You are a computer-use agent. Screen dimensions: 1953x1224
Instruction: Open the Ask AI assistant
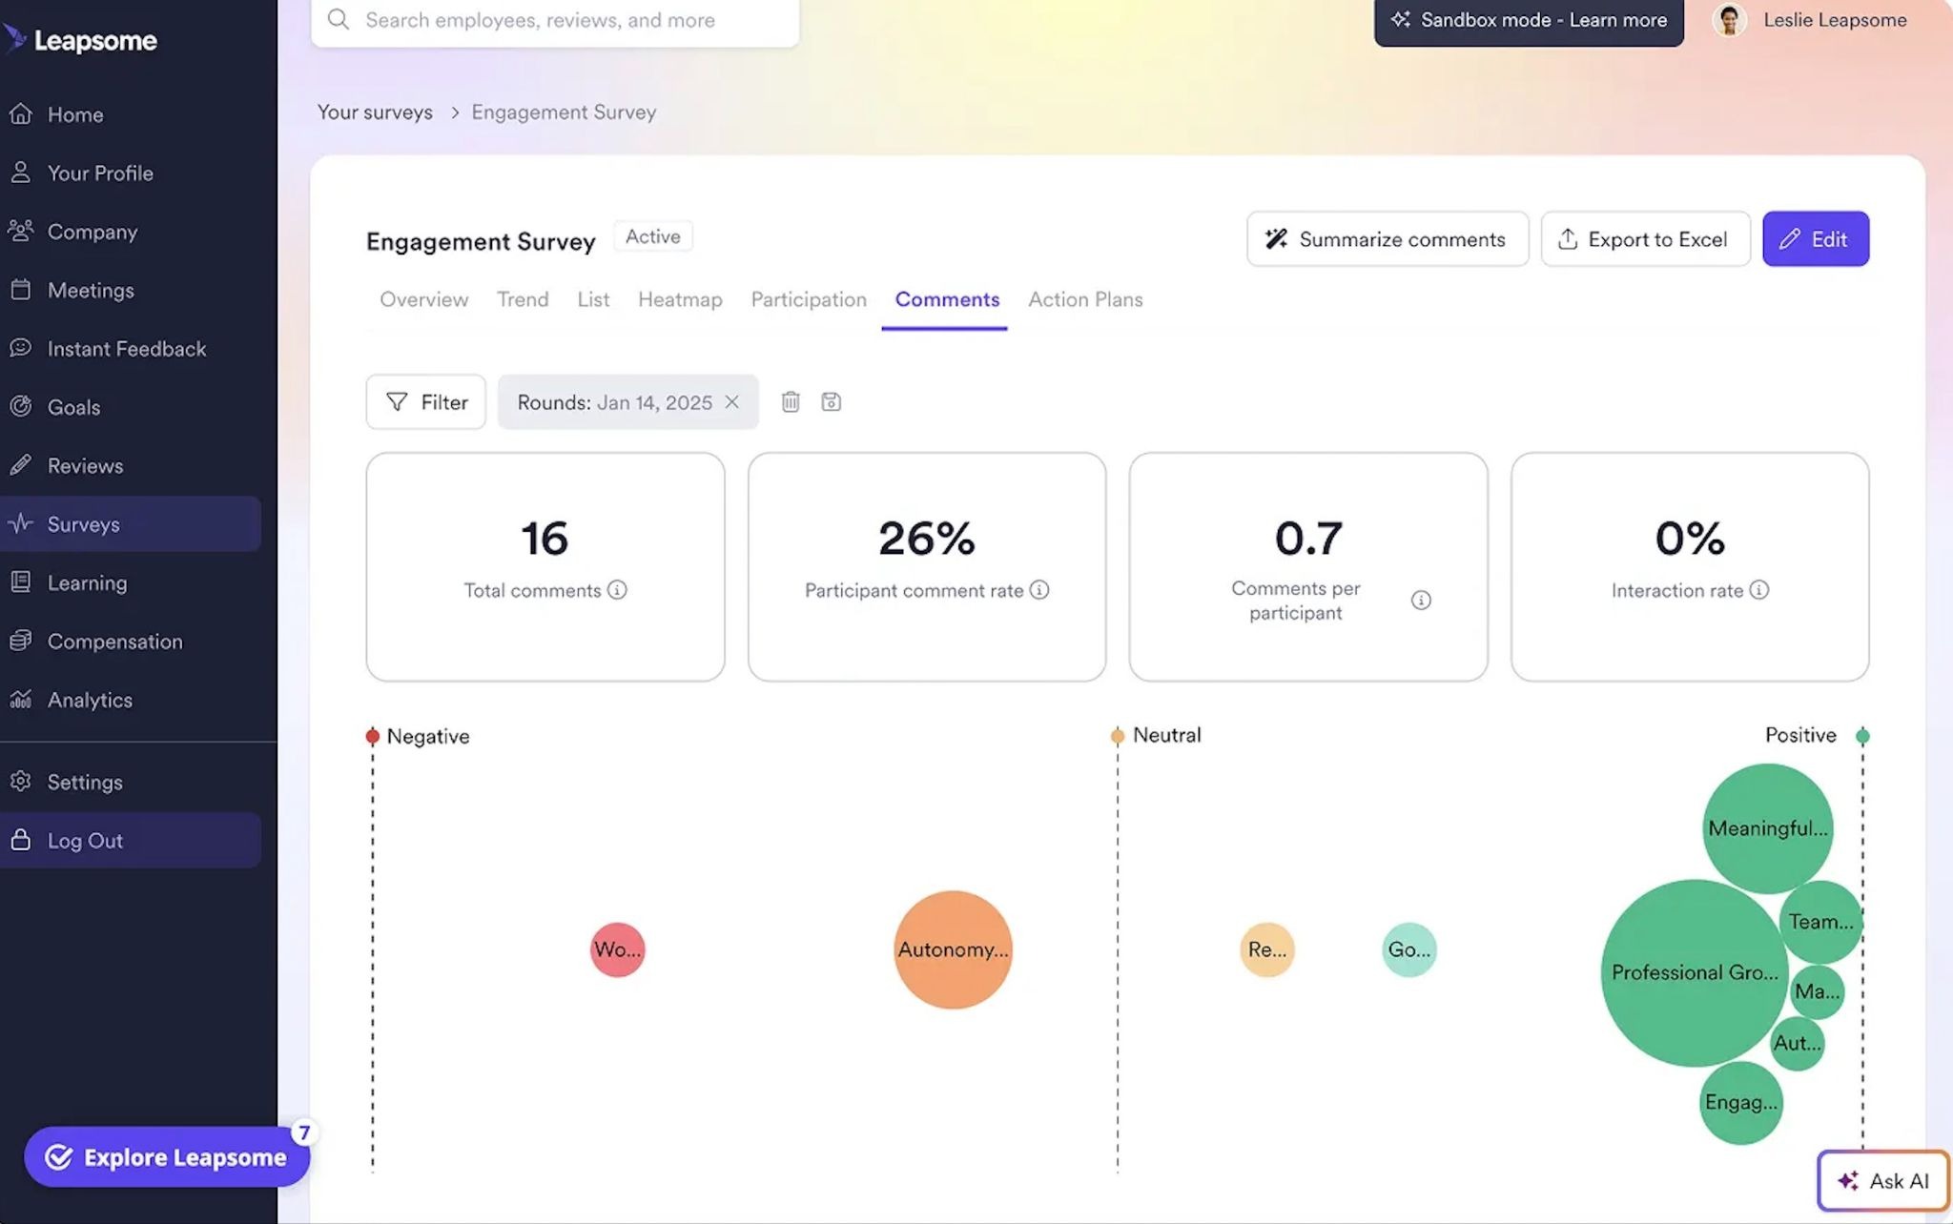tap(1883, 1181)
